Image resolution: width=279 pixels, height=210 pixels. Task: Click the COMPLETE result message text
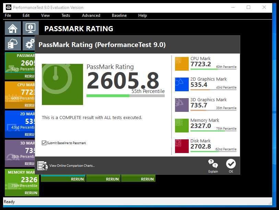tap(92, 117)
